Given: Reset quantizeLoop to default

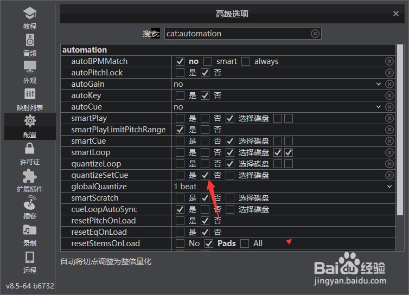Looking at the screenshot, I should [389, 164].
